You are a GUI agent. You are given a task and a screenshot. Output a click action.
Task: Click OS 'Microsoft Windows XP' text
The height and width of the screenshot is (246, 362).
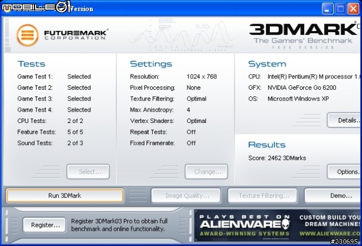[x=298, y=99]
